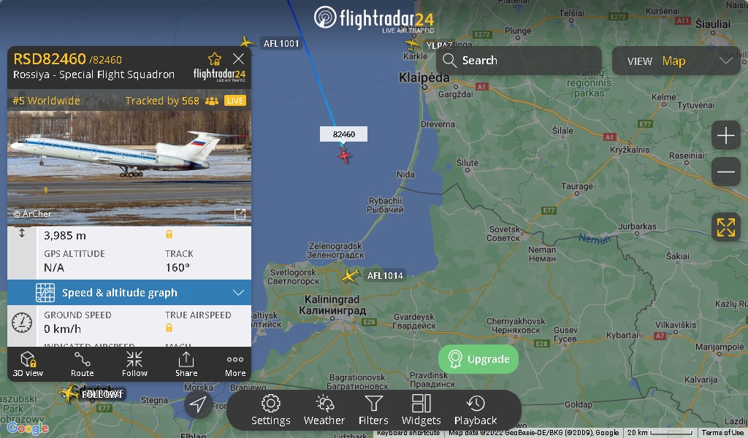This screenshot has height=438, width=748.
Task: Click the Search field
Action: 519,61
